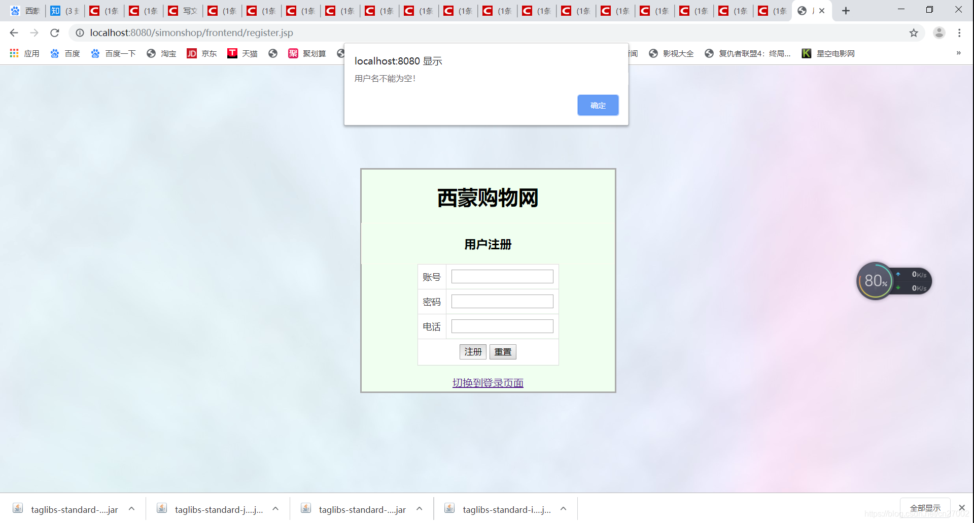
Task: Open the 百度 bookmark
Action: tap(65, 53)
